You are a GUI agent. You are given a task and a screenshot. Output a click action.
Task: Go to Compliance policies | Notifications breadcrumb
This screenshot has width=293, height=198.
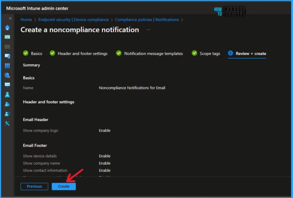(x=147, y=20)
